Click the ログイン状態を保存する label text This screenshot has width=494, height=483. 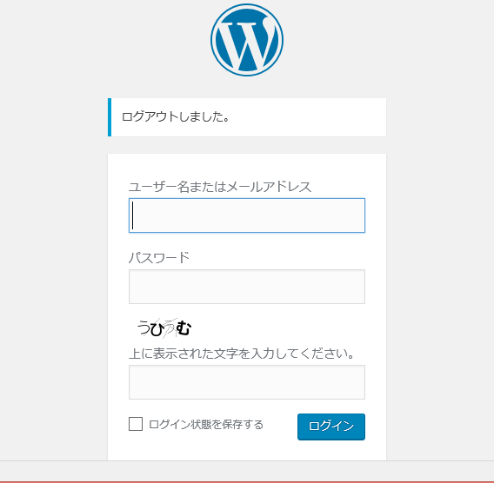tap(206, 425)
